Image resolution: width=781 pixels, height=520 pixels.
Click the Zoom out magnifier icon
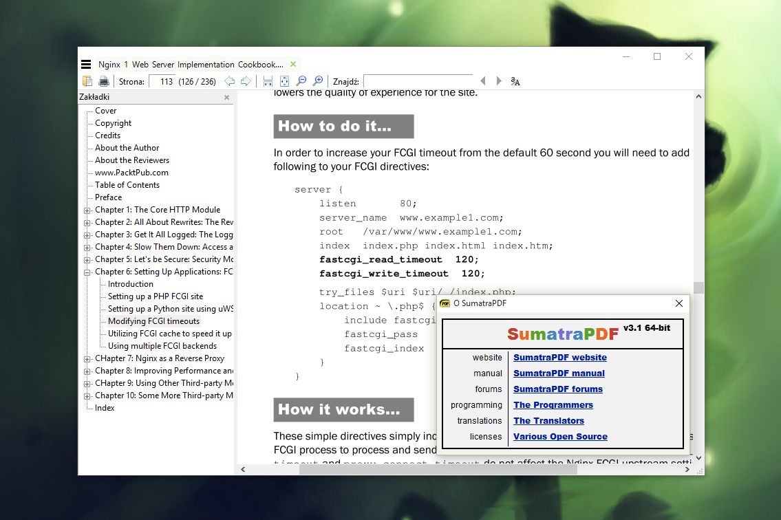coord(301,80)
